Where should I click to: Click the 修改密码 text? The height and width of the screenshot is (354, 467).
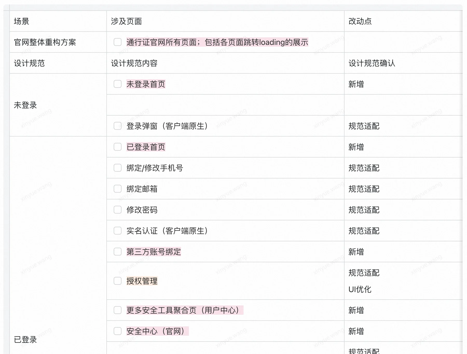pyautogui.click(x=142, y=210)
